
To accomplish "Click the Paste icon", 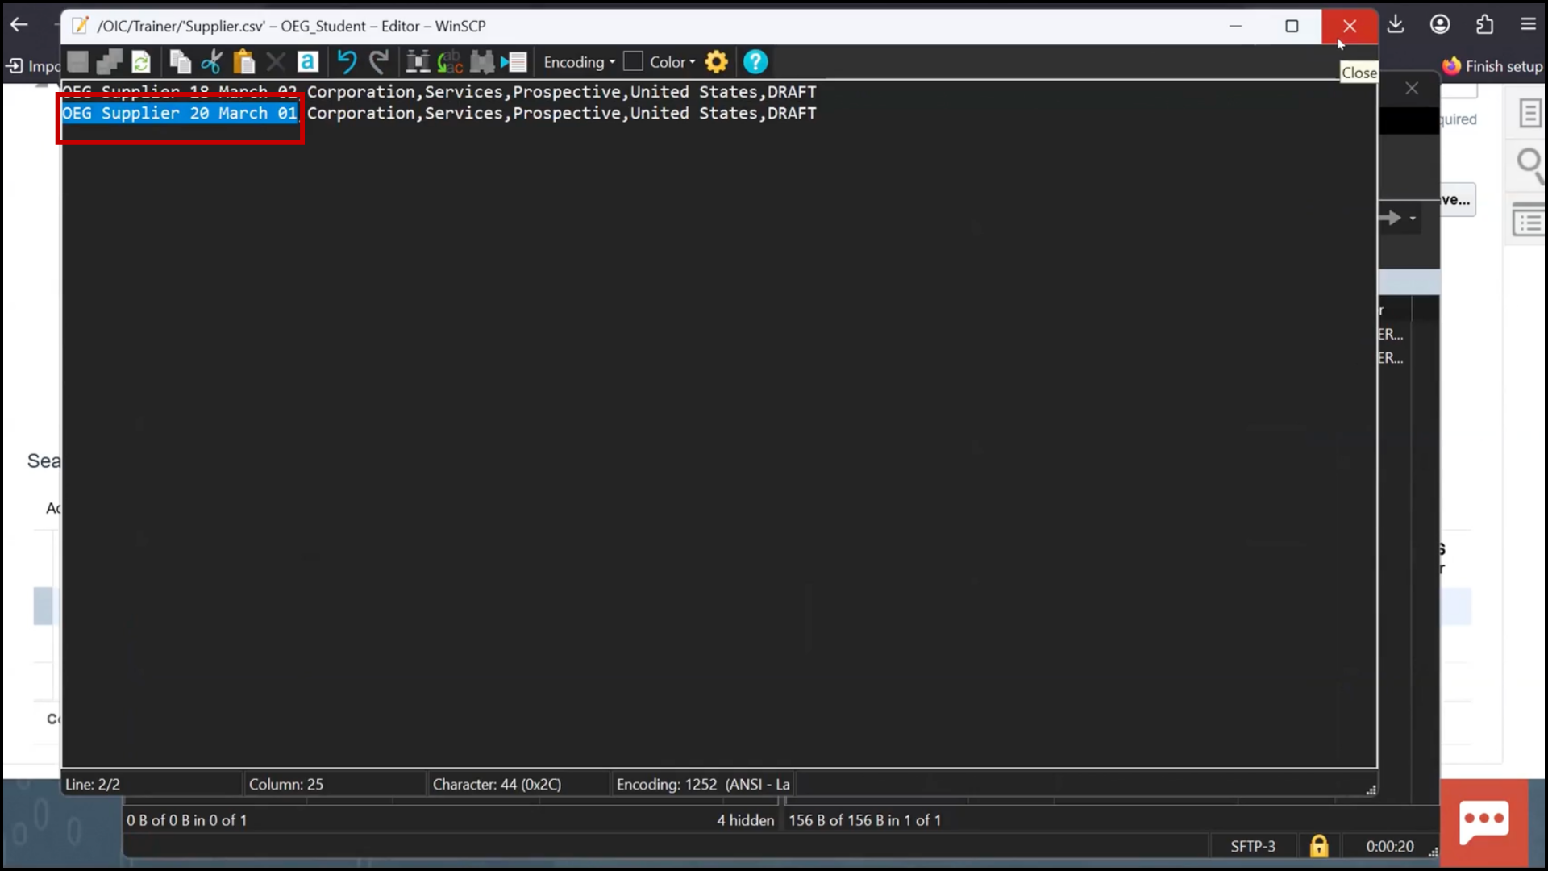I will [x=243, y=61].
